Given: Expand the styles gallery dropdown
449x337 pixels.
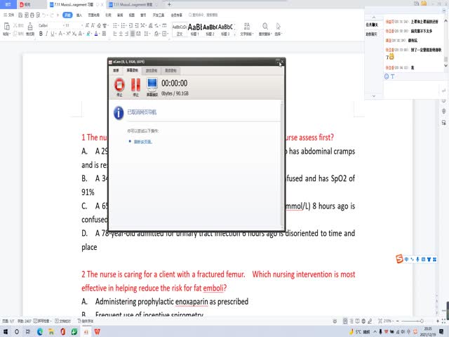Looking at the screenshot, I should tap(234, 32).
